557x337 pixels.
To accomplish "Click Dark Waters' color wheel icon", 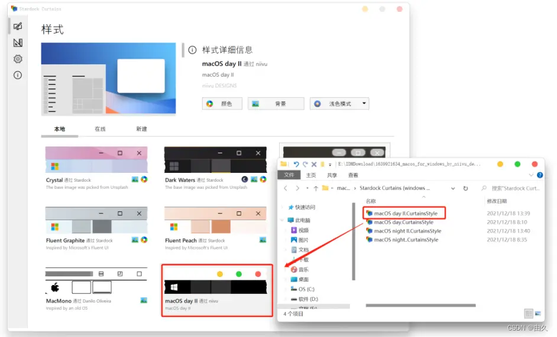I will click(263, 179).
